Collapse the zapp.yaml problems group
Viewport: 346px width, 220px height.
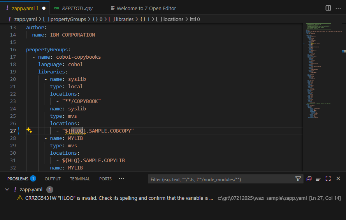[7, 189]
